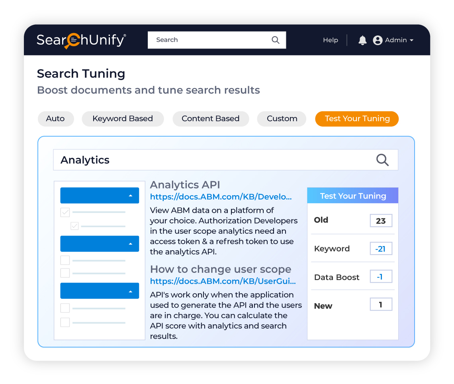Screen dimensions: 454x384
Task: Open the Admin dropdown caret
Action: click(411, 40)
